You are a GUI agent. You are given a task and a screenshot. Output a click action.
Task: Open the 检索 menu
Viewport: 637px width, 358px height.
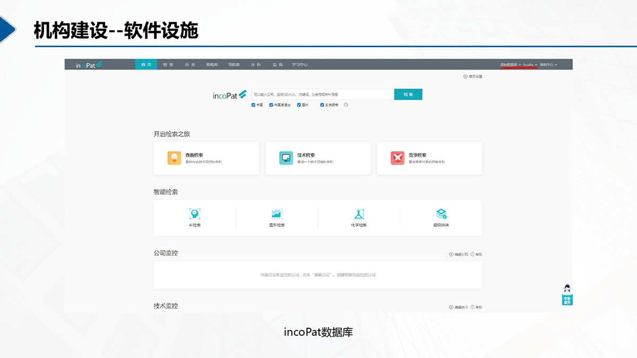168,65
